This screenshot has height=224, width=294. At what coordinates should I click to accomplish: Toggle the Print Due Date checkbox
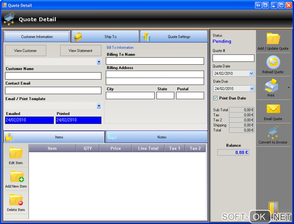click(x=215, y=98)
